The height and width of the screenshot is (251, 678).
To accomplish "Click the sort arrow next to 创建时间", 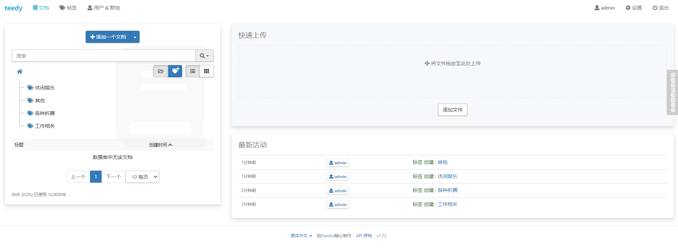I will 170,145.
